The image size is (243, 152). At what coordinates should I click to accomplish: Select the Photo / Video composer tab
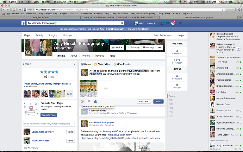point(102,64)
